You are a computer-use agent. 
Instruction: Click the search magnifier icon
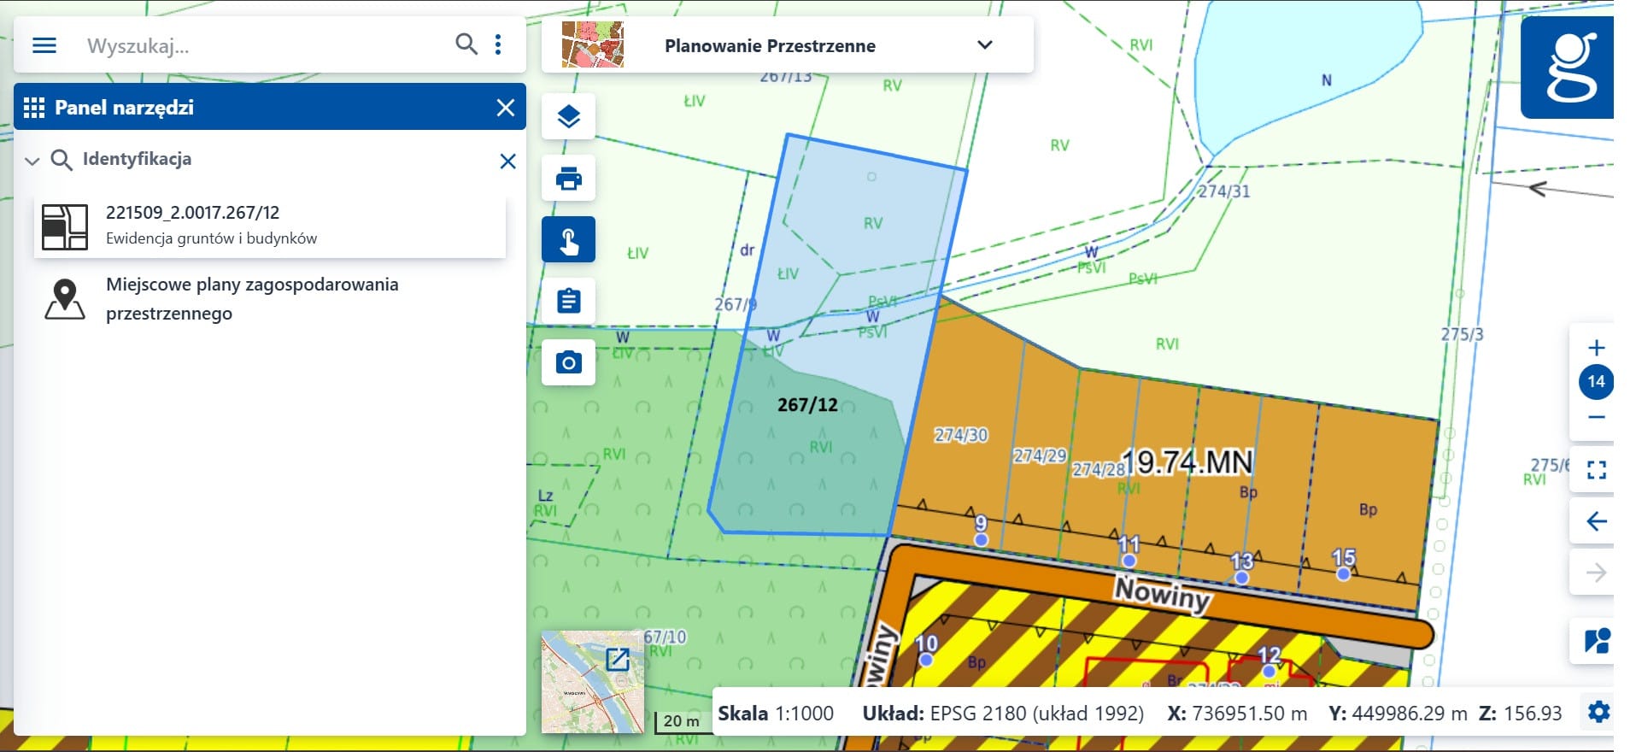466,44
